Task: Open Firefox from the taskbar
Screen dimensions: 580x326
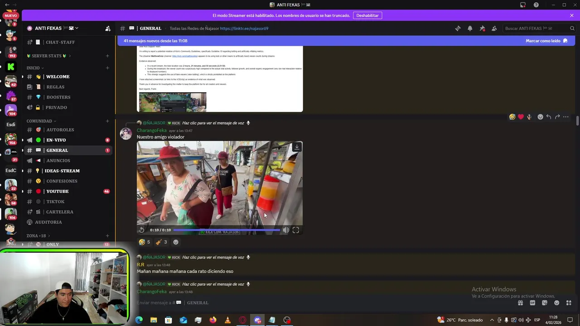Action: 213,320
